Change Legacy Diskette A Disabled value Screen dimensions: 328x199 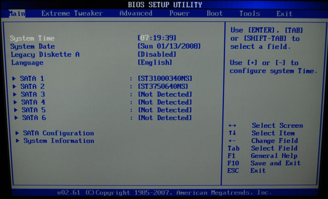click(x=157, y=54)
